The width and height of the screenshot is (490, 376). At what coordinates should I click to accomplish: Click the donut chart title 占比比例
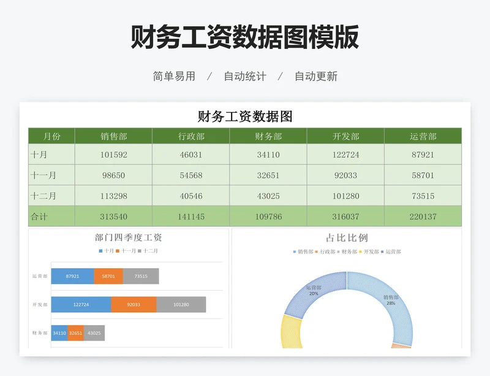347,238
